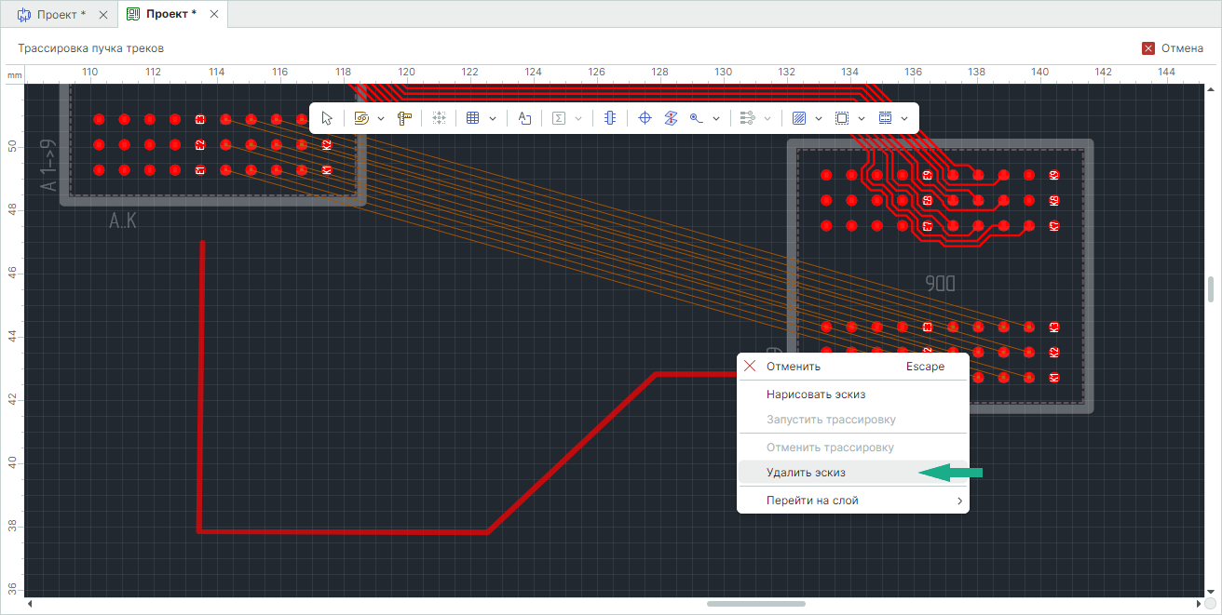The image size is (1222, 615).
Task: Select 'Нарисовать эскиз' menu entry
Action: coord(816,394)
